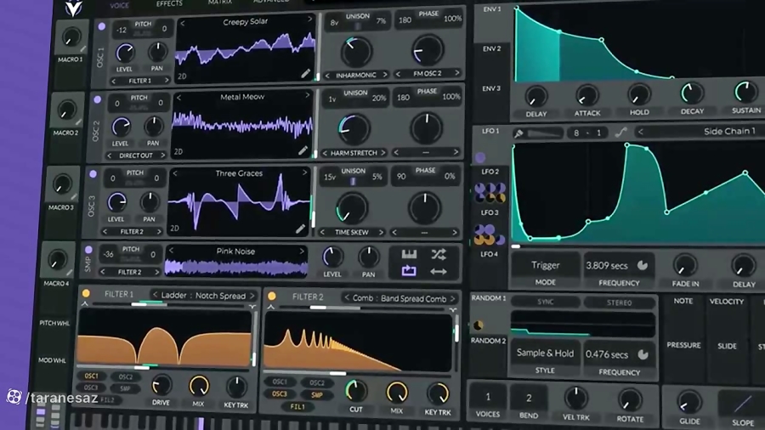Edit the Macro 4 pencil icon

coord(70,272)
